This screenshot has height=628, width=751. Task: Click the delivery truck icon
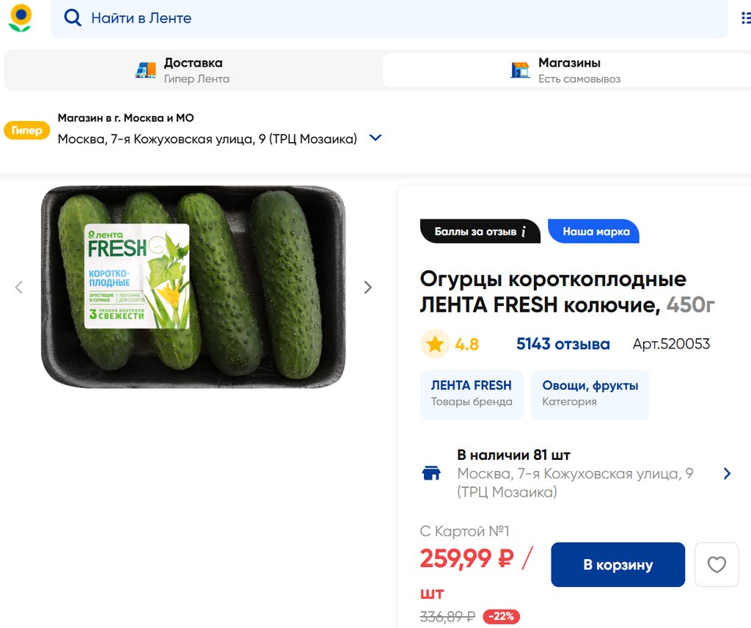[146, 70]
